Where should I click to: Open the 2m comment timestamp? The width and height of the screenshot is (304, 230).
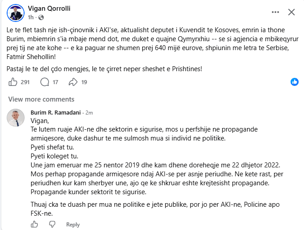pos(89,113)
